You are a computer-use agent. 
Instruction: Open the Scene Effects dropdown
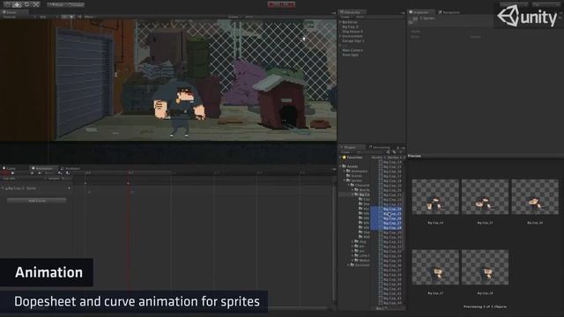point(89,17)
